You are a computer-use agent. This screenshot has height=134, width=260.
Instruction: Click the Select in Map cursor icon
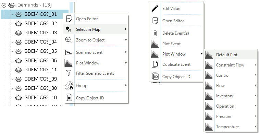(x=69, y=29)
